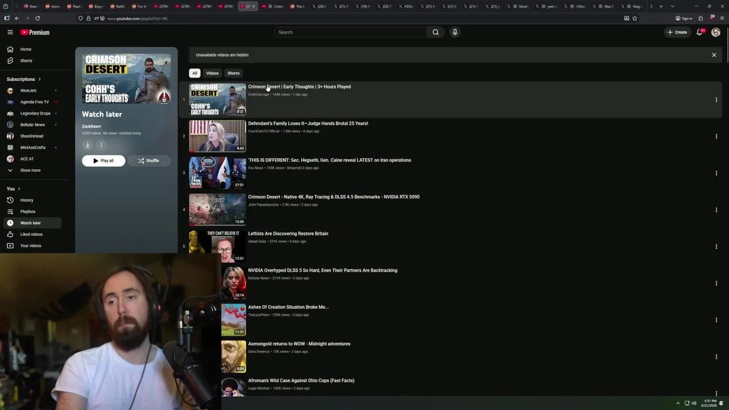The width and height of the screenshot is (729, 410).
Task: Open Crimson Desert Early Thoughts thumbnail
Action: coord(218,100)
